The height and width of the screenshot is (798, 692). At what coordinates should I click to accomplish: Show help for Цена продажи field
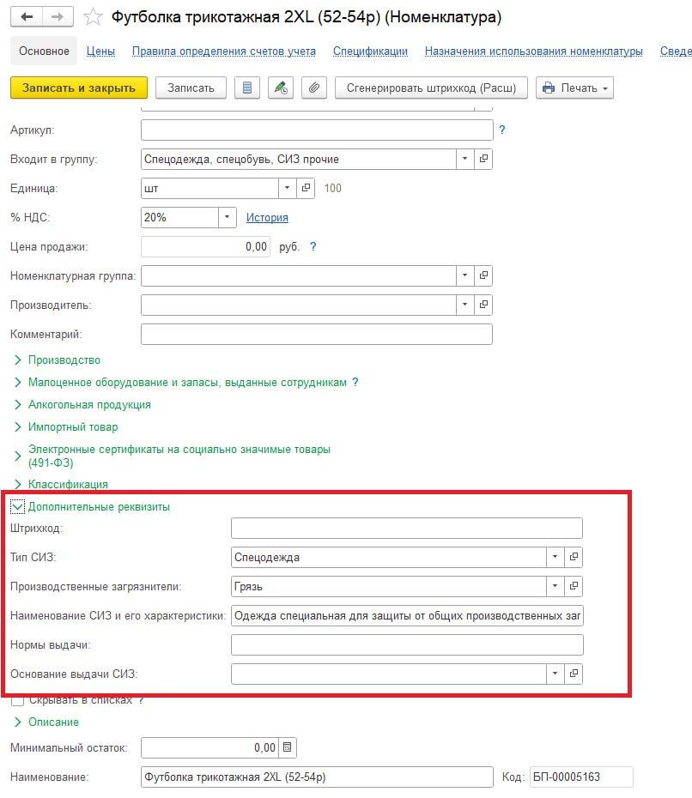313,246
